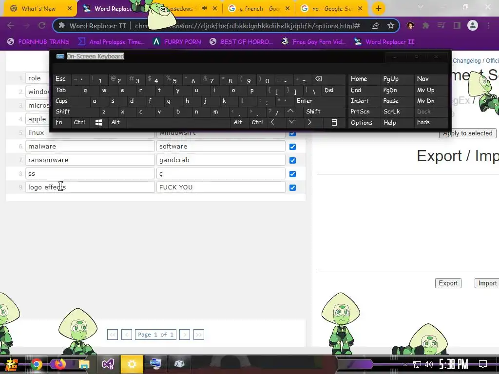Uncheck the logo effects replacement checkbox
Screen dimensions: 499x374
292,187
